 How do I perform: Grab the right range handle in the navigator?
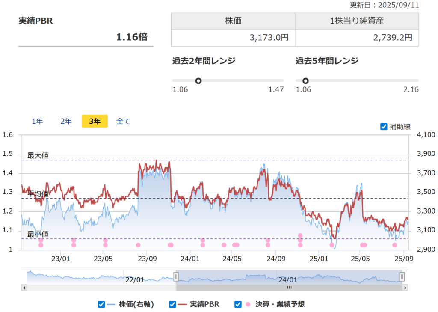402,276
